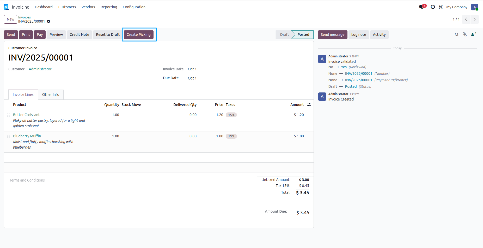Image resolution: width=483 pixels, height=248 pixels.
Task: Search chatter messages magnifier icon
Action: (x=457, y=35)
